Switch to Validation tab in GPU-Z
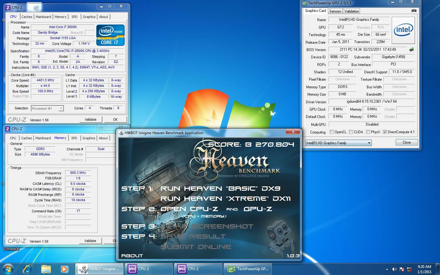 (351, 11)
